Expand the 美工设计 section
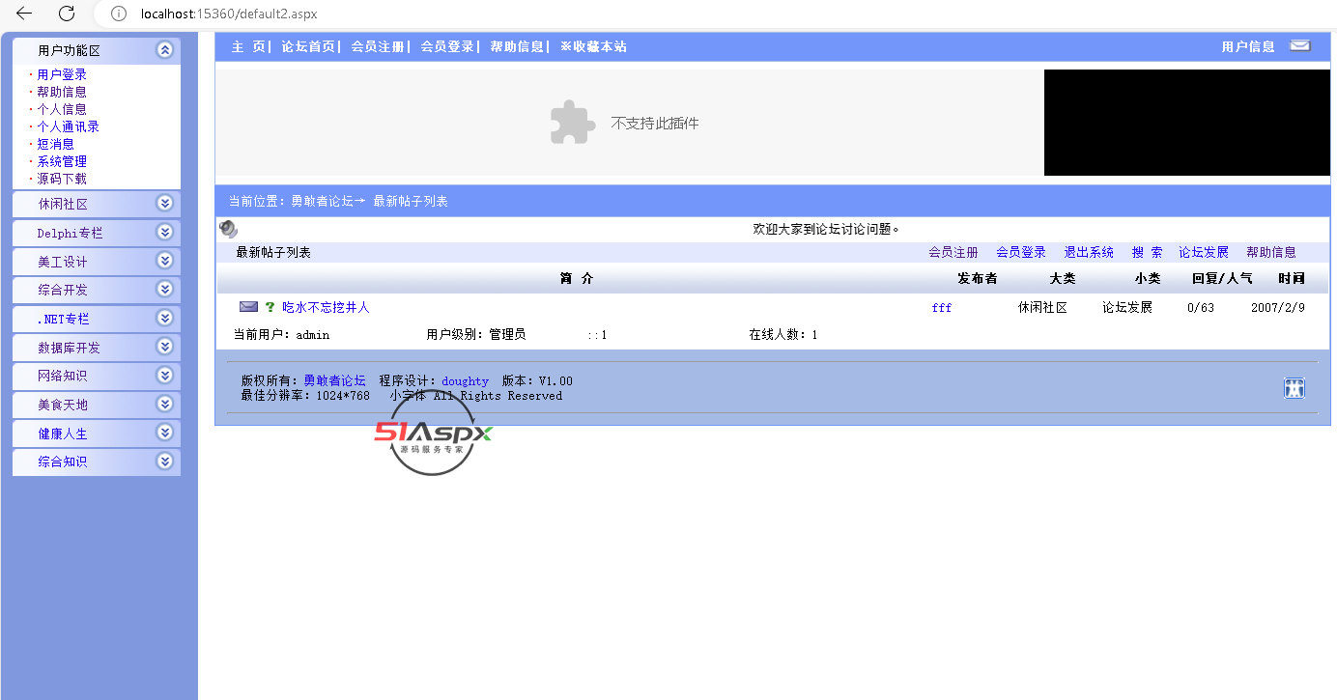 click(165, 261)
